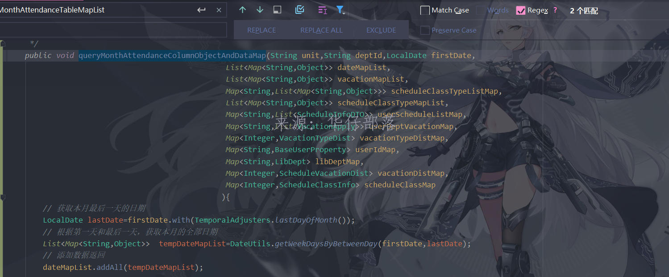Clear the search field with the X icon
Image resolution: width=669 pixels, height=277 pixels.
(219, 10)
